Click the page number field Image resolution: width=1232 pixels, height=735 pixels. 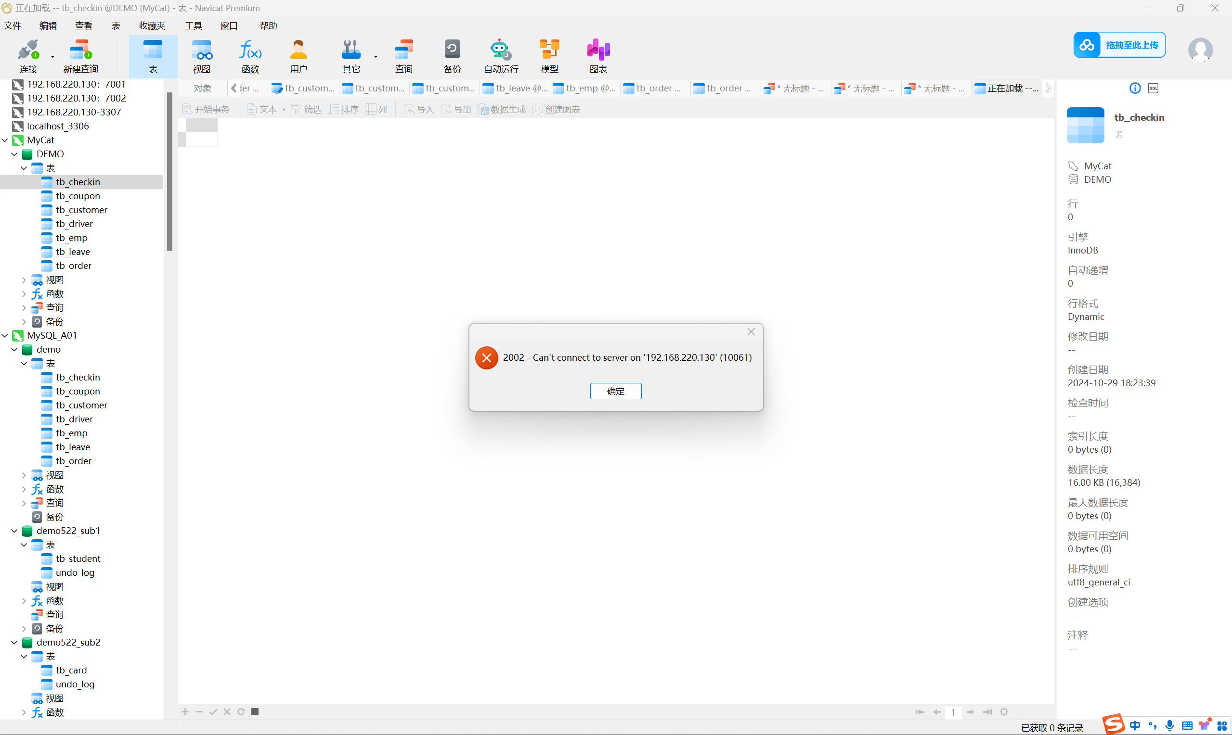[952, 712]
